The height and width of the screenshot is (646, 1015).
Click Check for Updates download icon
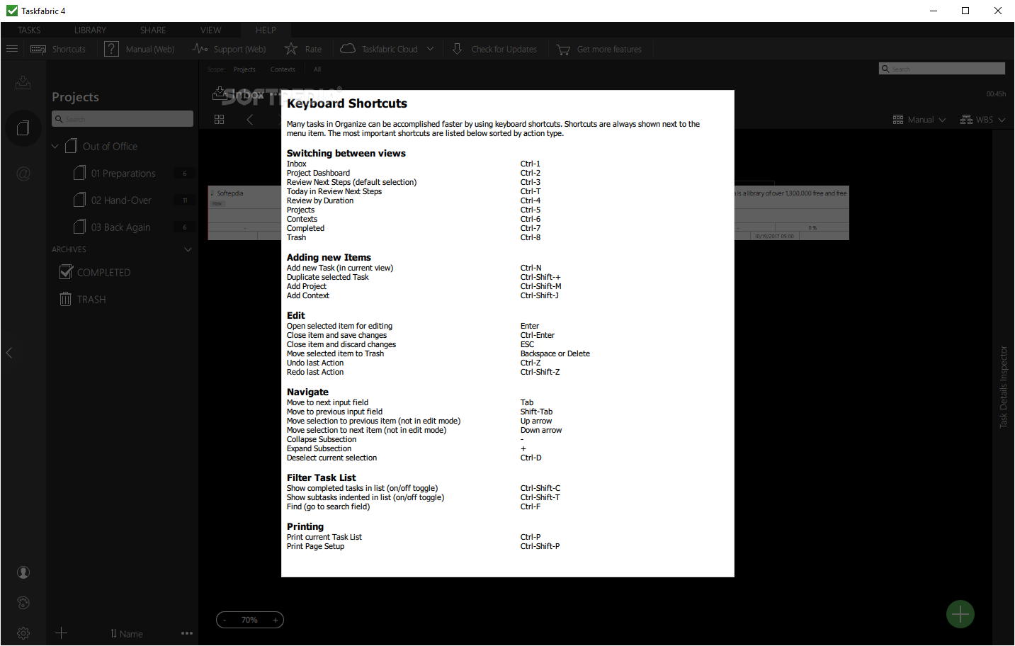(x=458, y=49)
